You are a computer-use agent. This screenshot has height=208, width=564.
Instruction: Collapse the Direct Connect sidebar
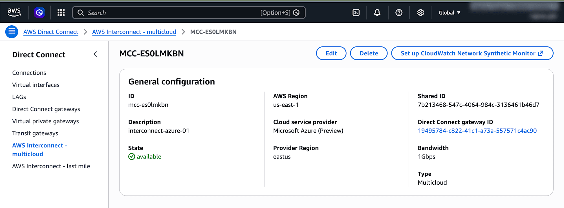(95, 54)
